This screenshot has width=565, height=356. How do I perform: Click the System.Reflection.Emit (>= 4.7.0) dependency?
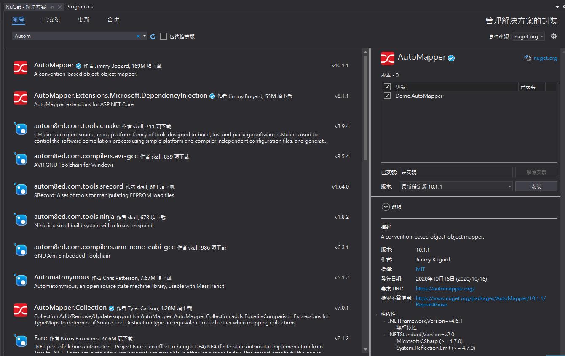(x=436, y=348)
